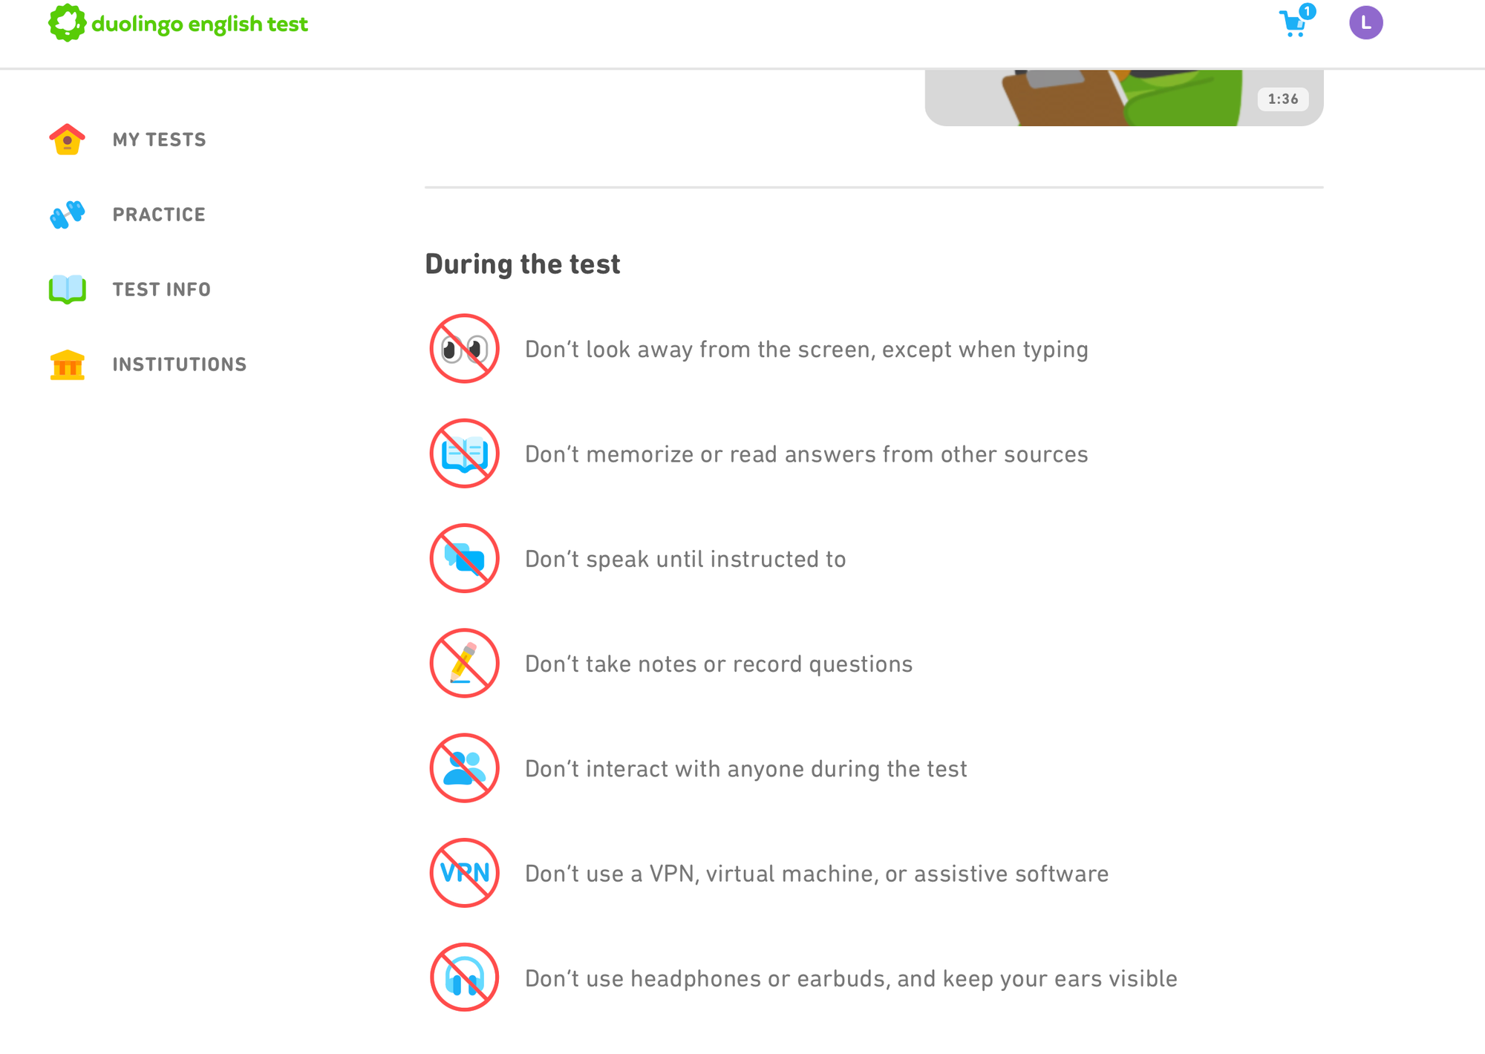Open the Practice page
The height and width of the screenshot is (1054, 1485).
click(x=160, y=215)
